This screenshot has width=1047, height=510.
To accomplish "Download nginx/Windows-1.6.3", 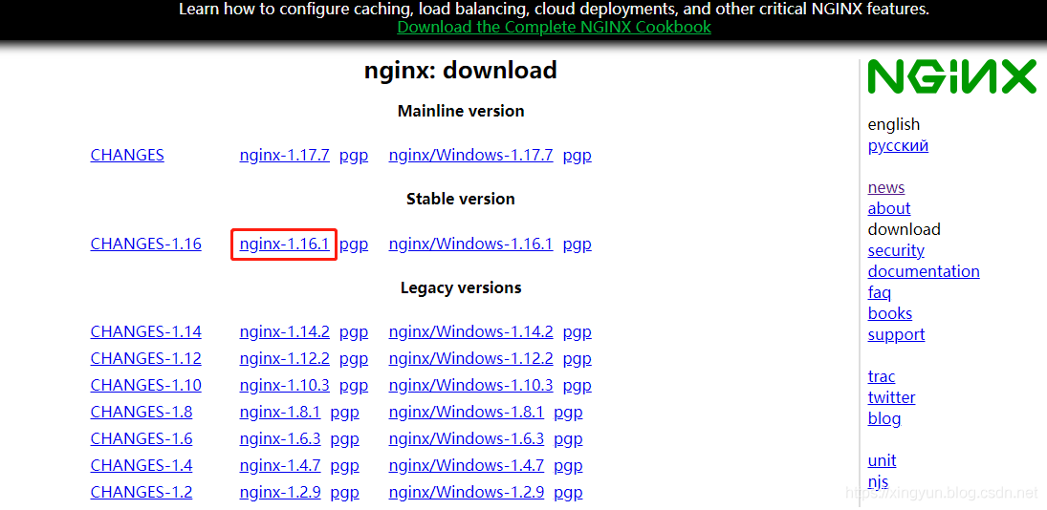I will click(x=466, y=438).
